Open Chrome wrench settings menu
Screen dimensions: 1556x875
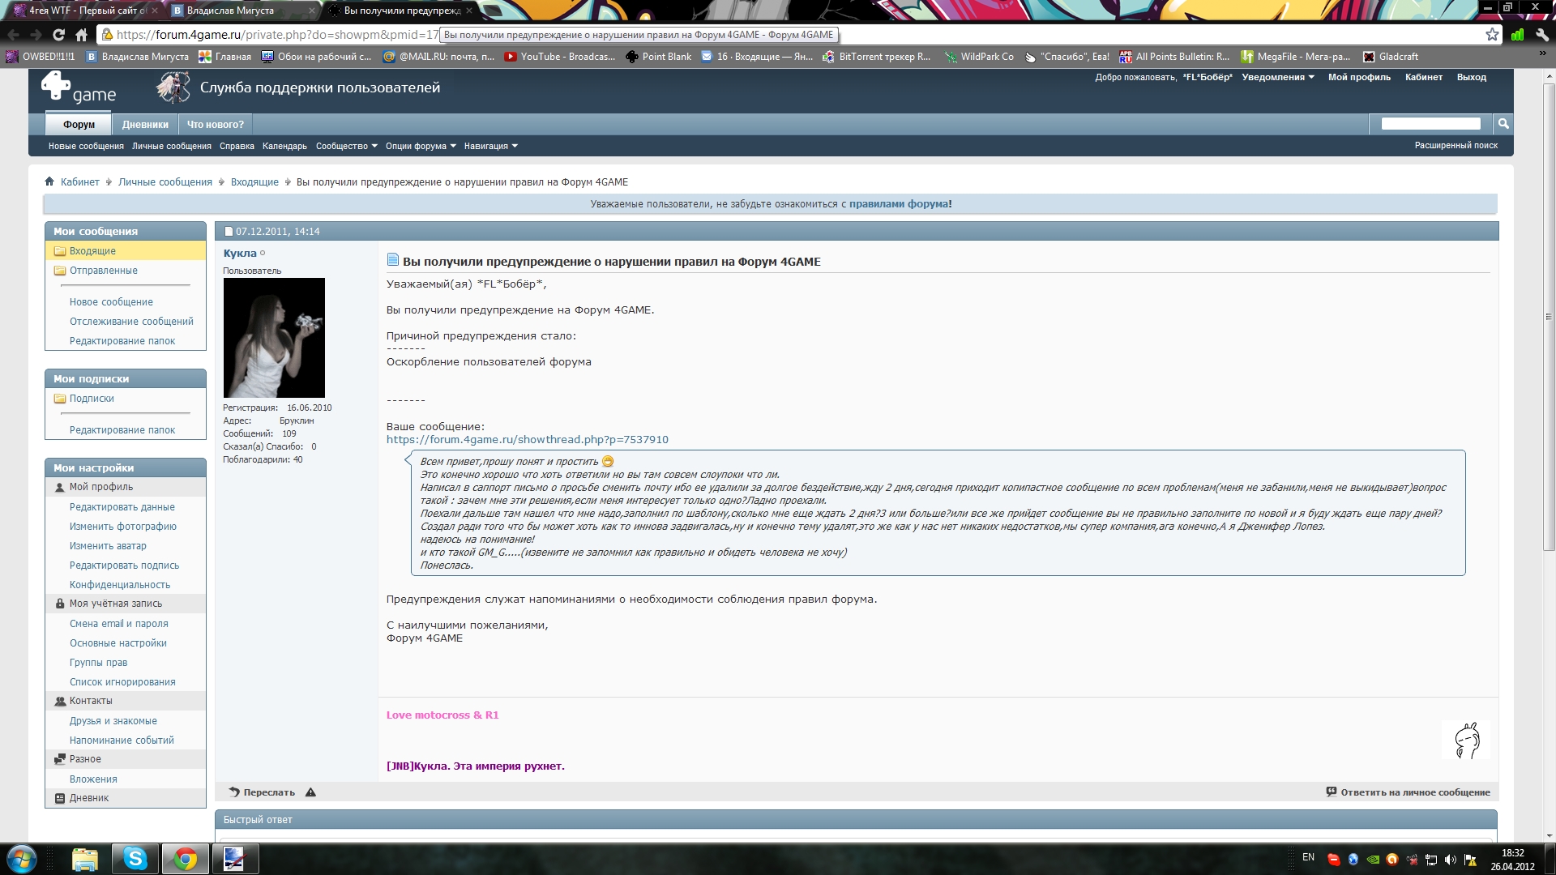pos(1542,35)
